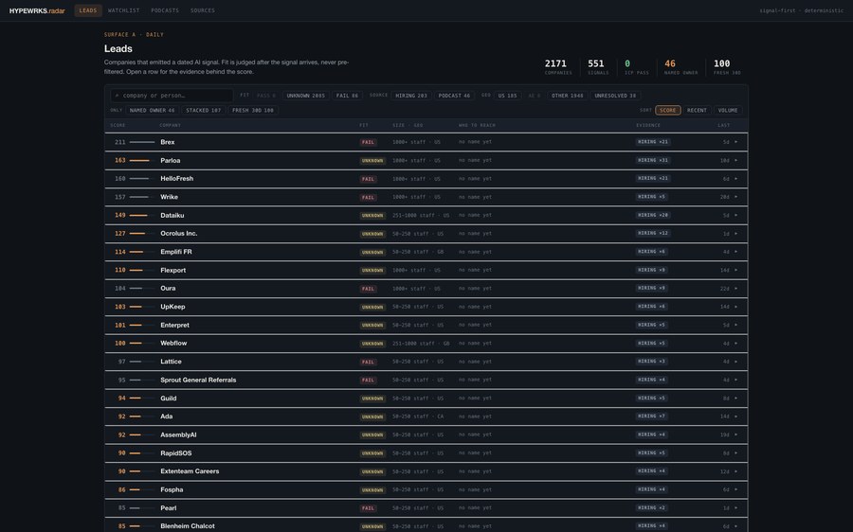Click the FAIL badge on Brex row
The width and height of the screenshot is (853, 532).
(x=369, y=142)
